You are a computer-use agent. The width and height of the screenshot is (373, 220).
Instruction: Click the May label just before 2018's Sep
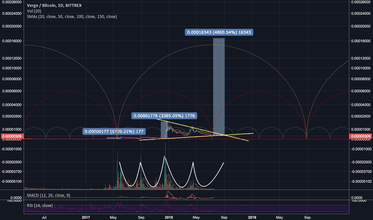[196, 217]
